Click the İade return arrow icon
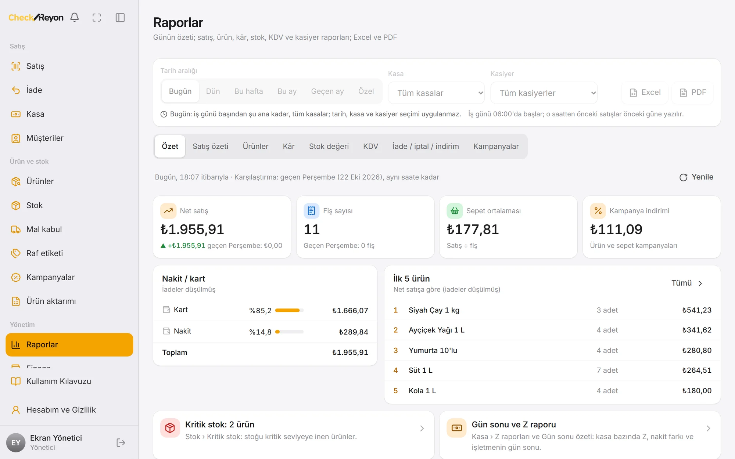 [16, 90]
